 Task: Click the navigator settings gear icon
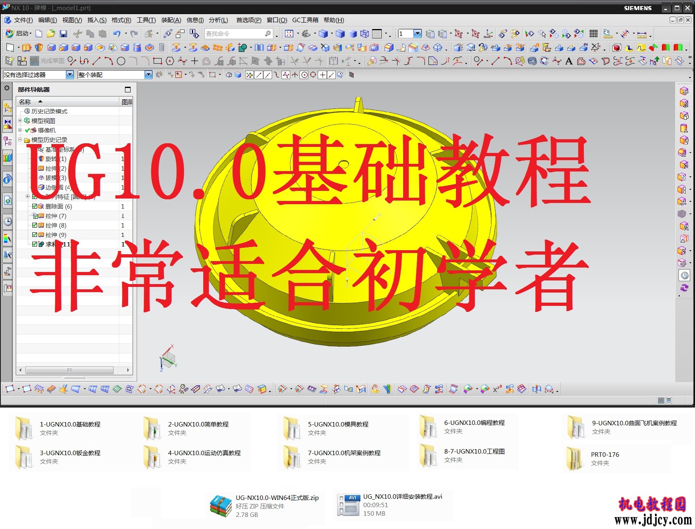[7, 88]
